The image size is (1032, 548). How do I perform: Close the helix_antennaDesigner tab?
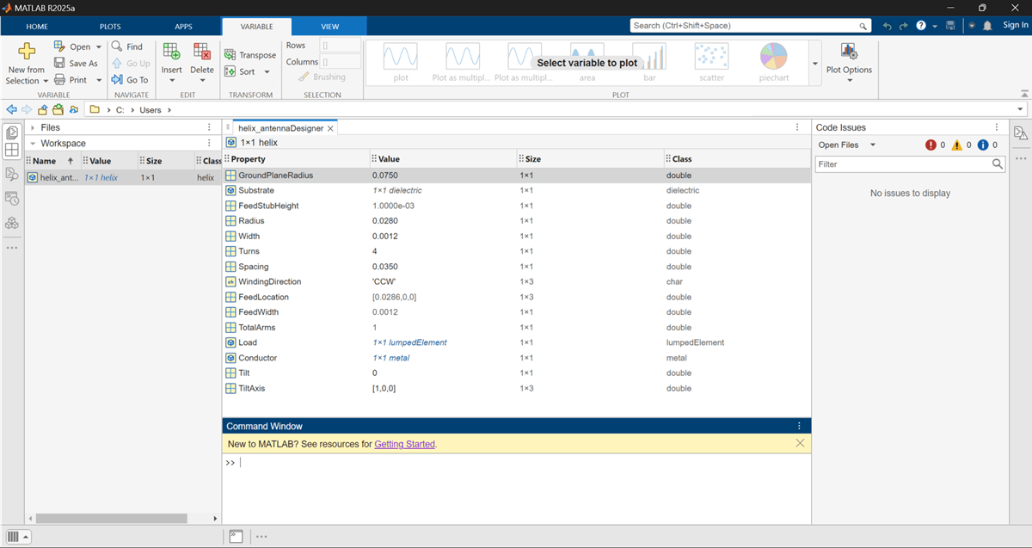[x=331, y=128]
